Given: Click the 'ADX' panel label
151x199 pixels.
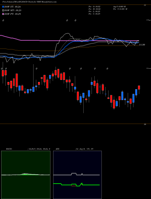Looking at the screenshot, I should click(57, 149).
